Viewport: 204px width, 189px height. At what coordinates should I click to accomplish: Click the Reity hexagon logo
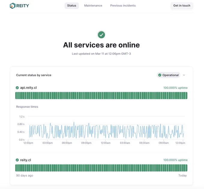[13, 6]
